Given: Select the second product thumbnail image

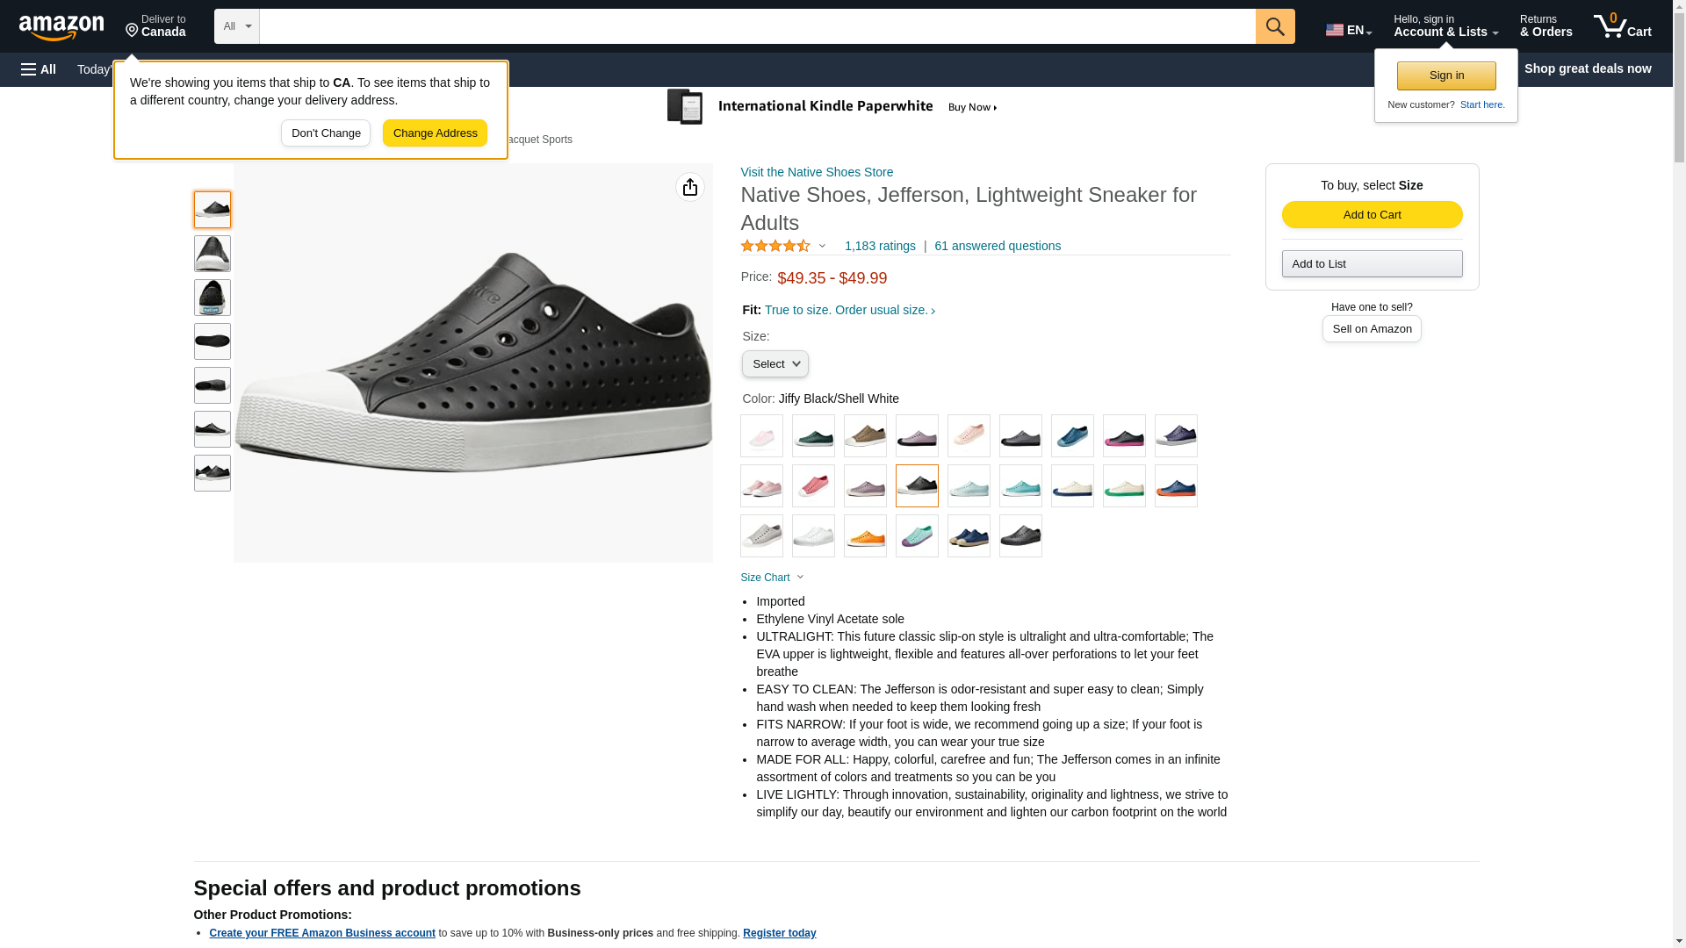Looking at the screenshot, I should (213, 254).
